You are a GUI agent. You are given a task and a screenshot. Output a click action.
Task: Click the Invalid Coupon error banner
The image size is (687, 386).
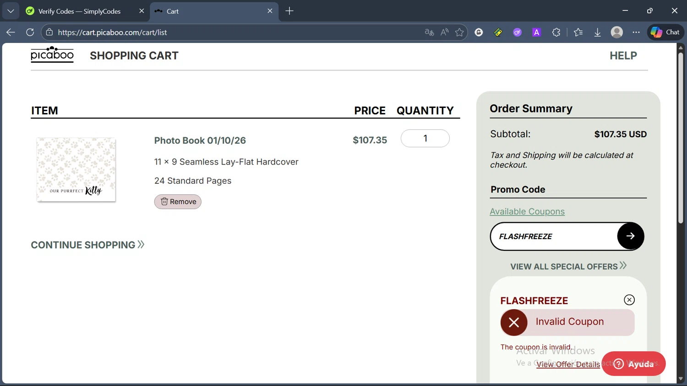pos(567,322)
